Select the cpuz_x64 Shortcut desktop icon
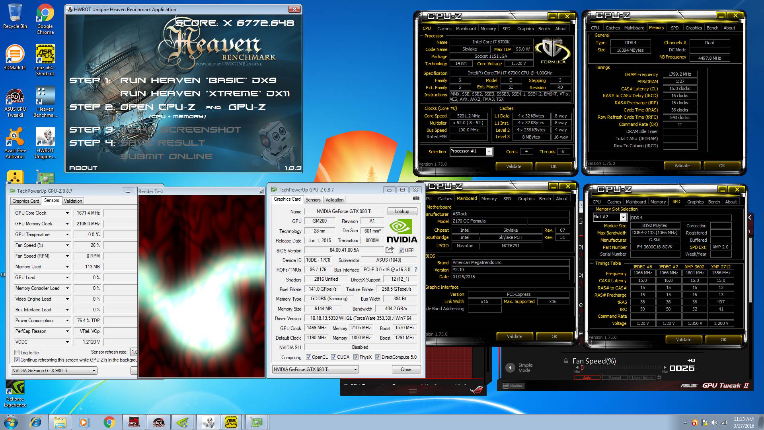This screenshot has width=764, height=430. coord(45,60)
